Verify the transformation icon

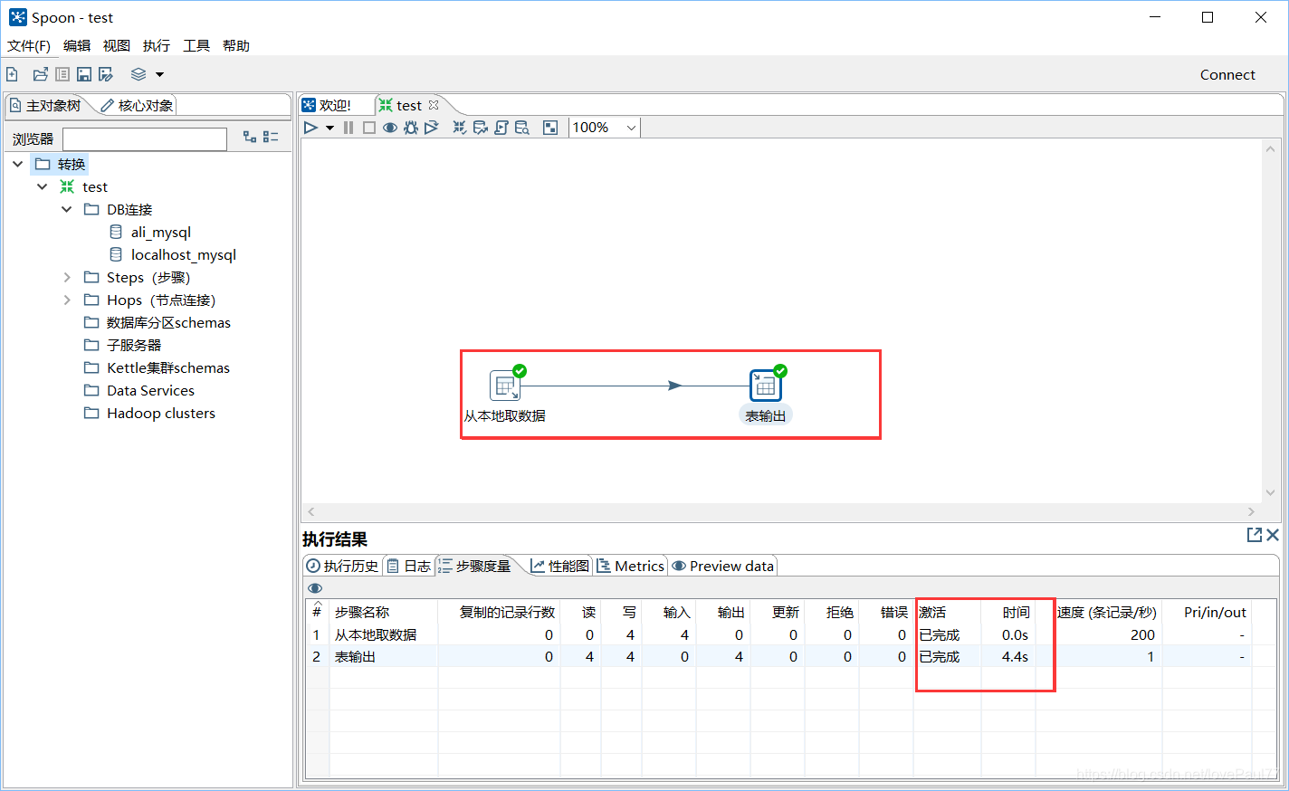pyautogui.click(x=460, y=128)
